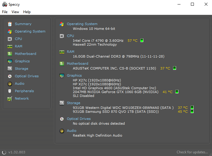
Task: Click temperature icon beside Samsung SSD 870 QVO
Action: click(192, 111)
